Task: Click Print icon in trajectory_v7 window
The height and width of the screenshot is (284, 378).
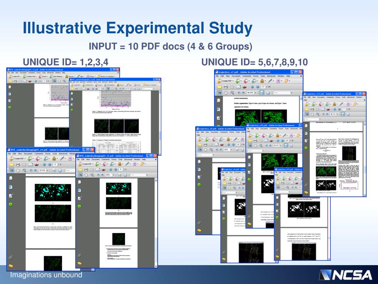Action: click(226, 87)
